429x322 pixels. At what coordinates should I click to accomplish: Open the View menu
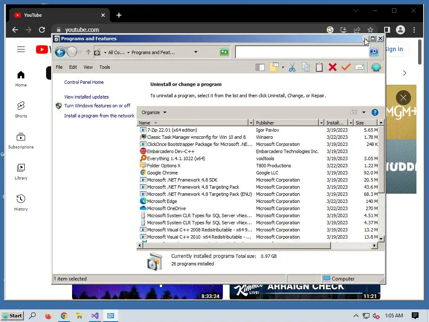pyautogui.click(x=88, y=67)
